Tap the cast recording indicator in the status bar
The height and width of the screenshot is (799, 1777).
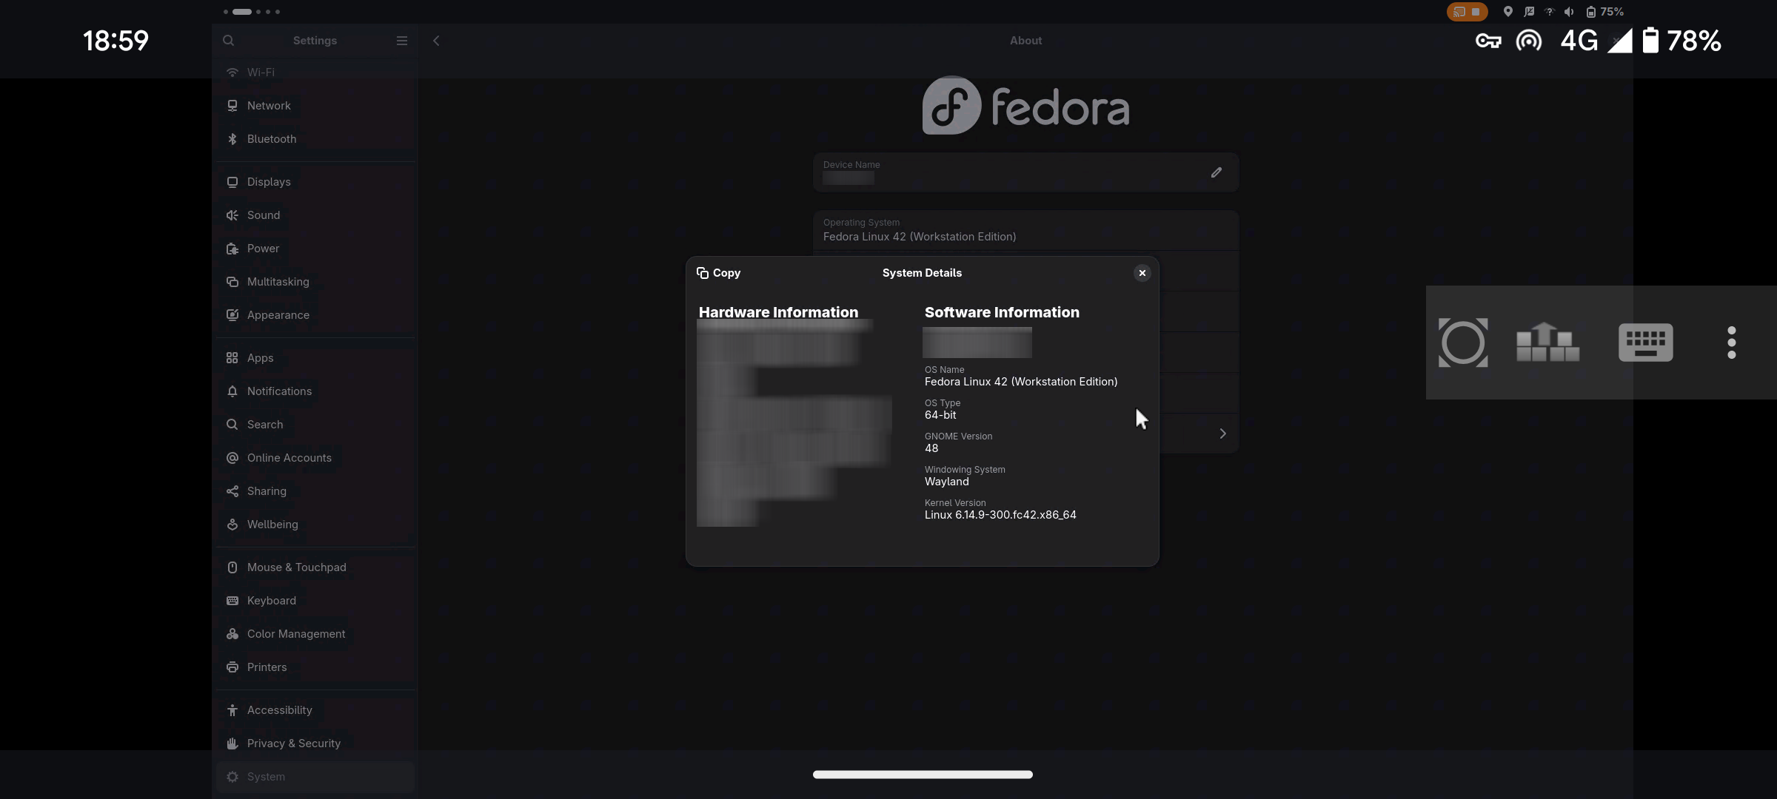pyautogui.click(x=1467, y=12)
